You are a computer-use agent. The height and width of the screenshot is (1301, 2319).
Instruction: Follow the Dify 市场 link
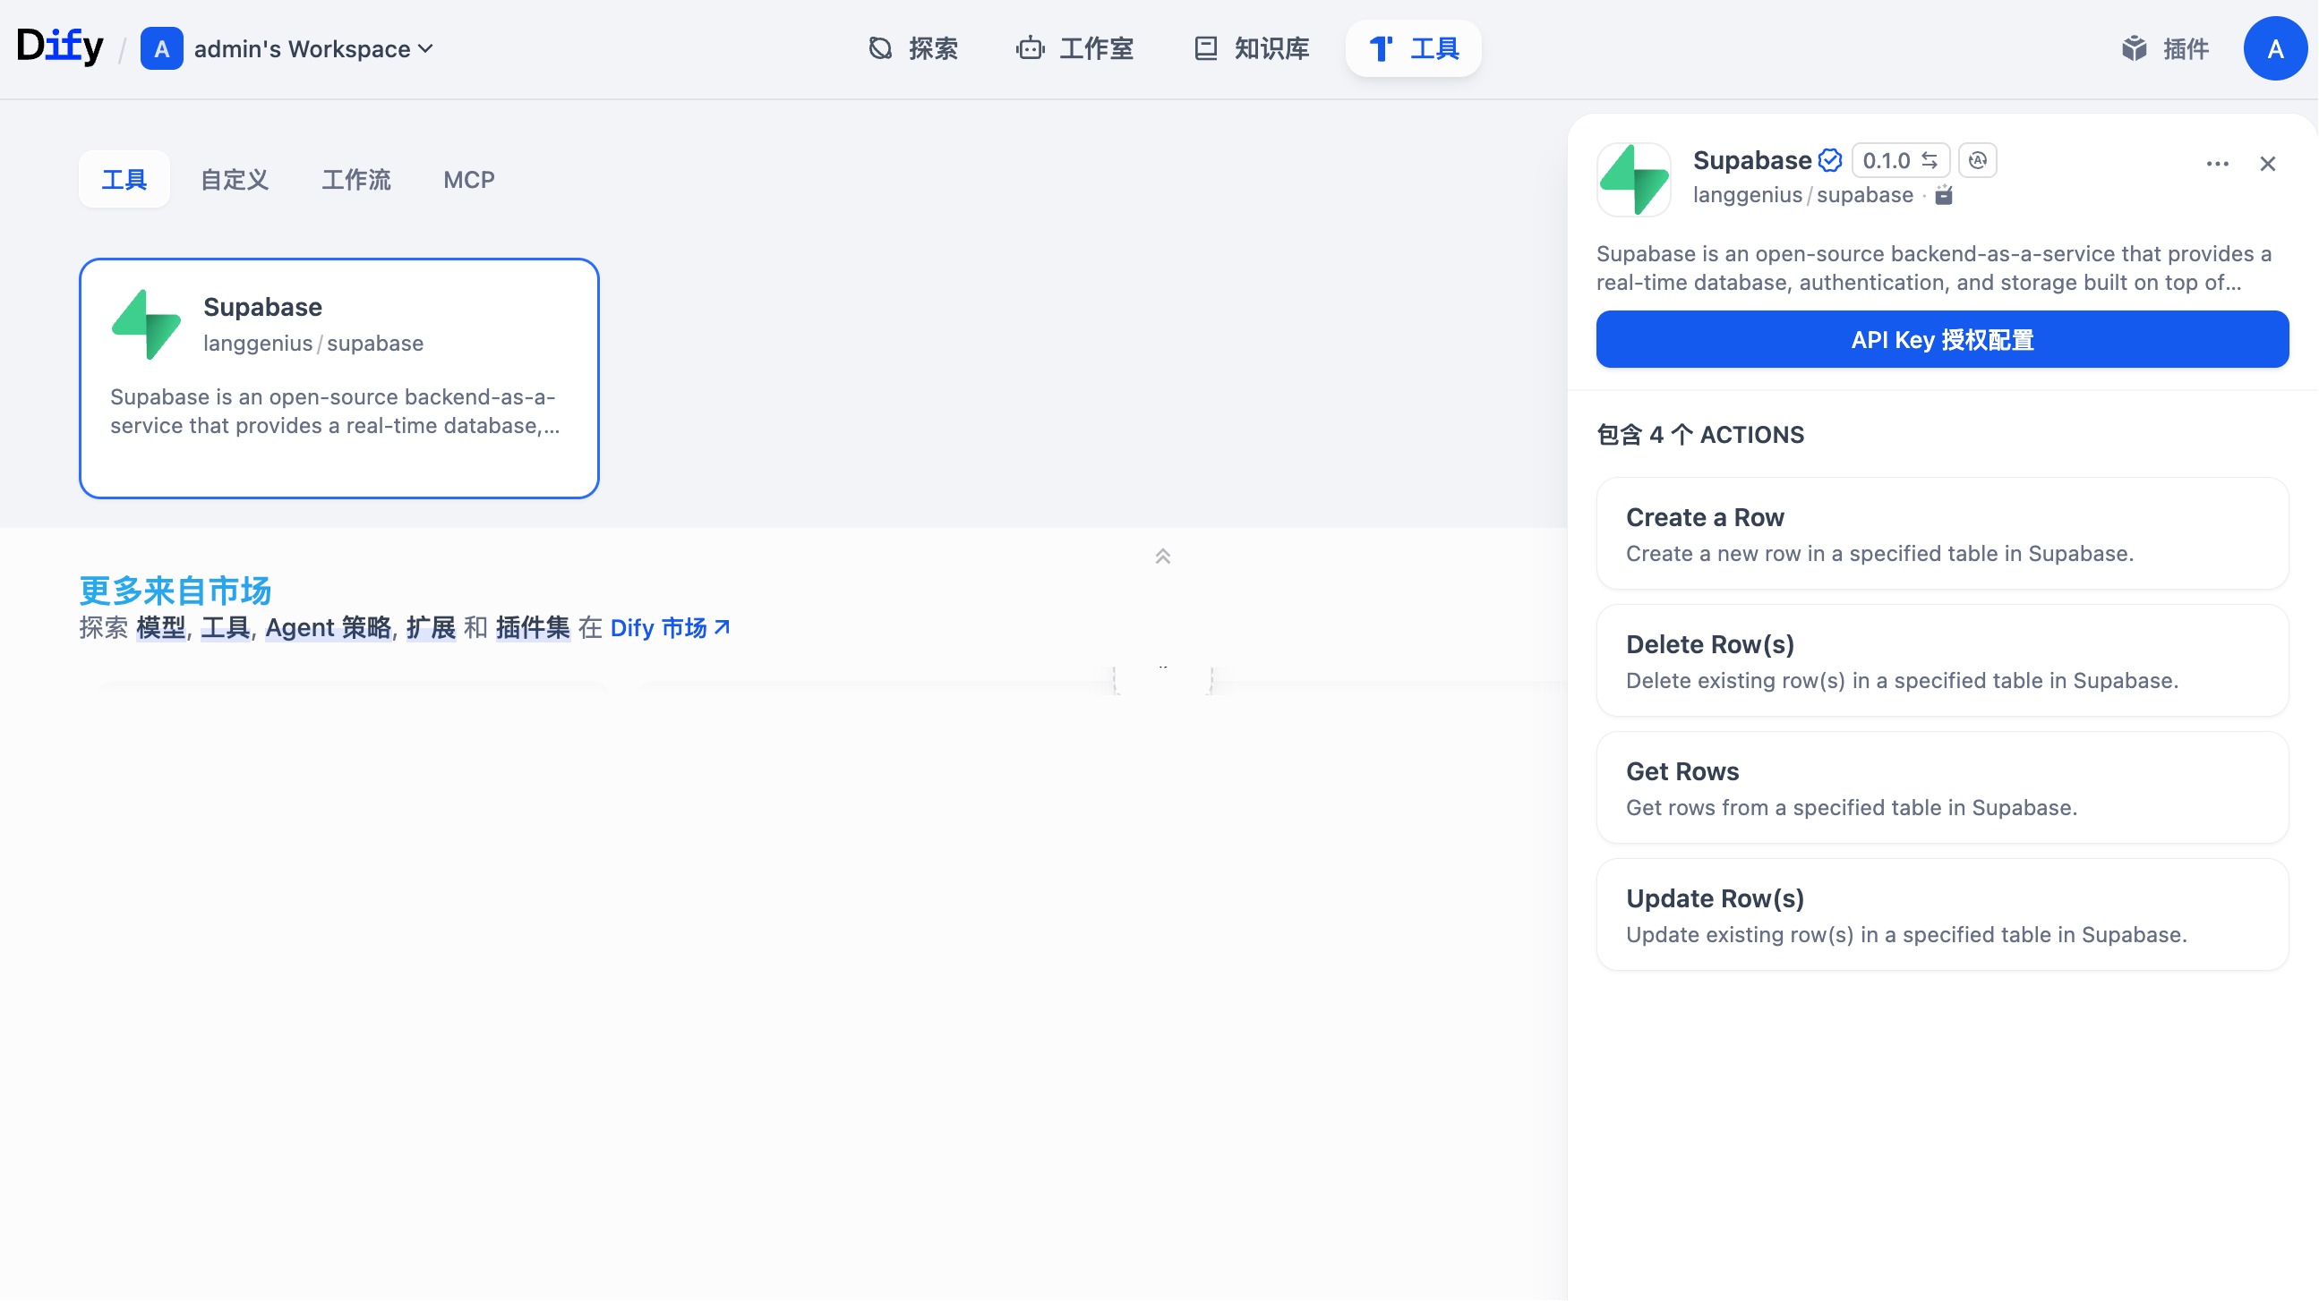[x=670, y=628]
